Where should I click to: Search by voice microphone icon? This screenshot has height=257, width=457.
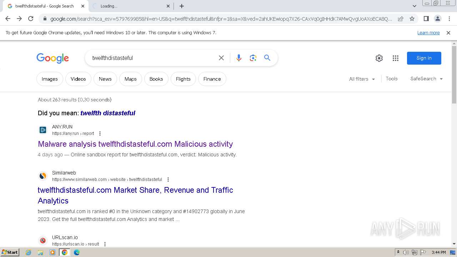click(239, 58)
